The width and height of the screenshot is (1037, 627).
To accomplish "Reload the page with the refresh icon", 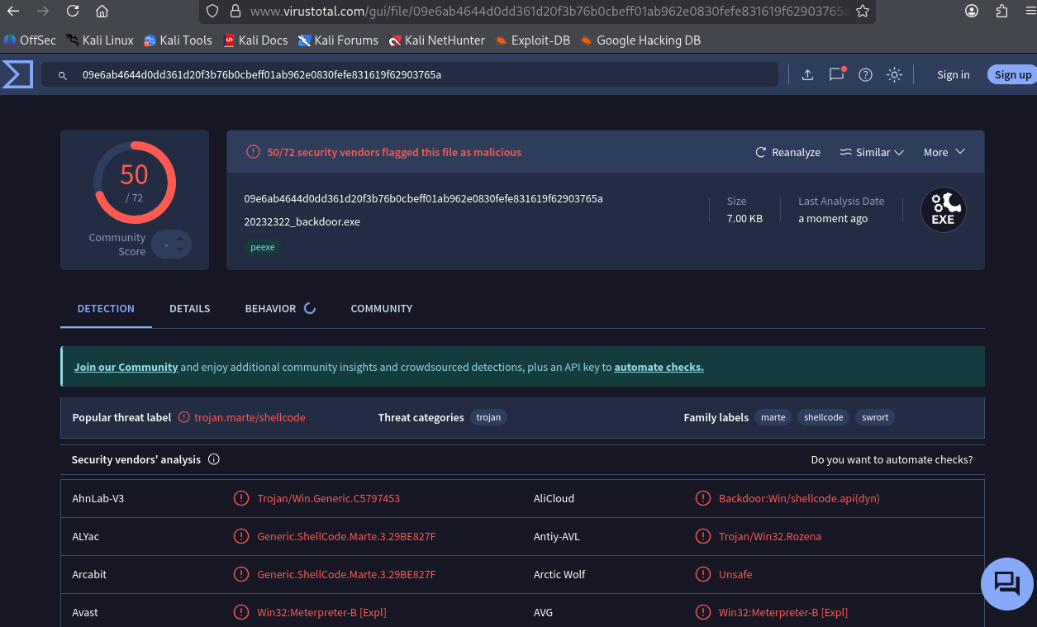I will tap(73, 12).
